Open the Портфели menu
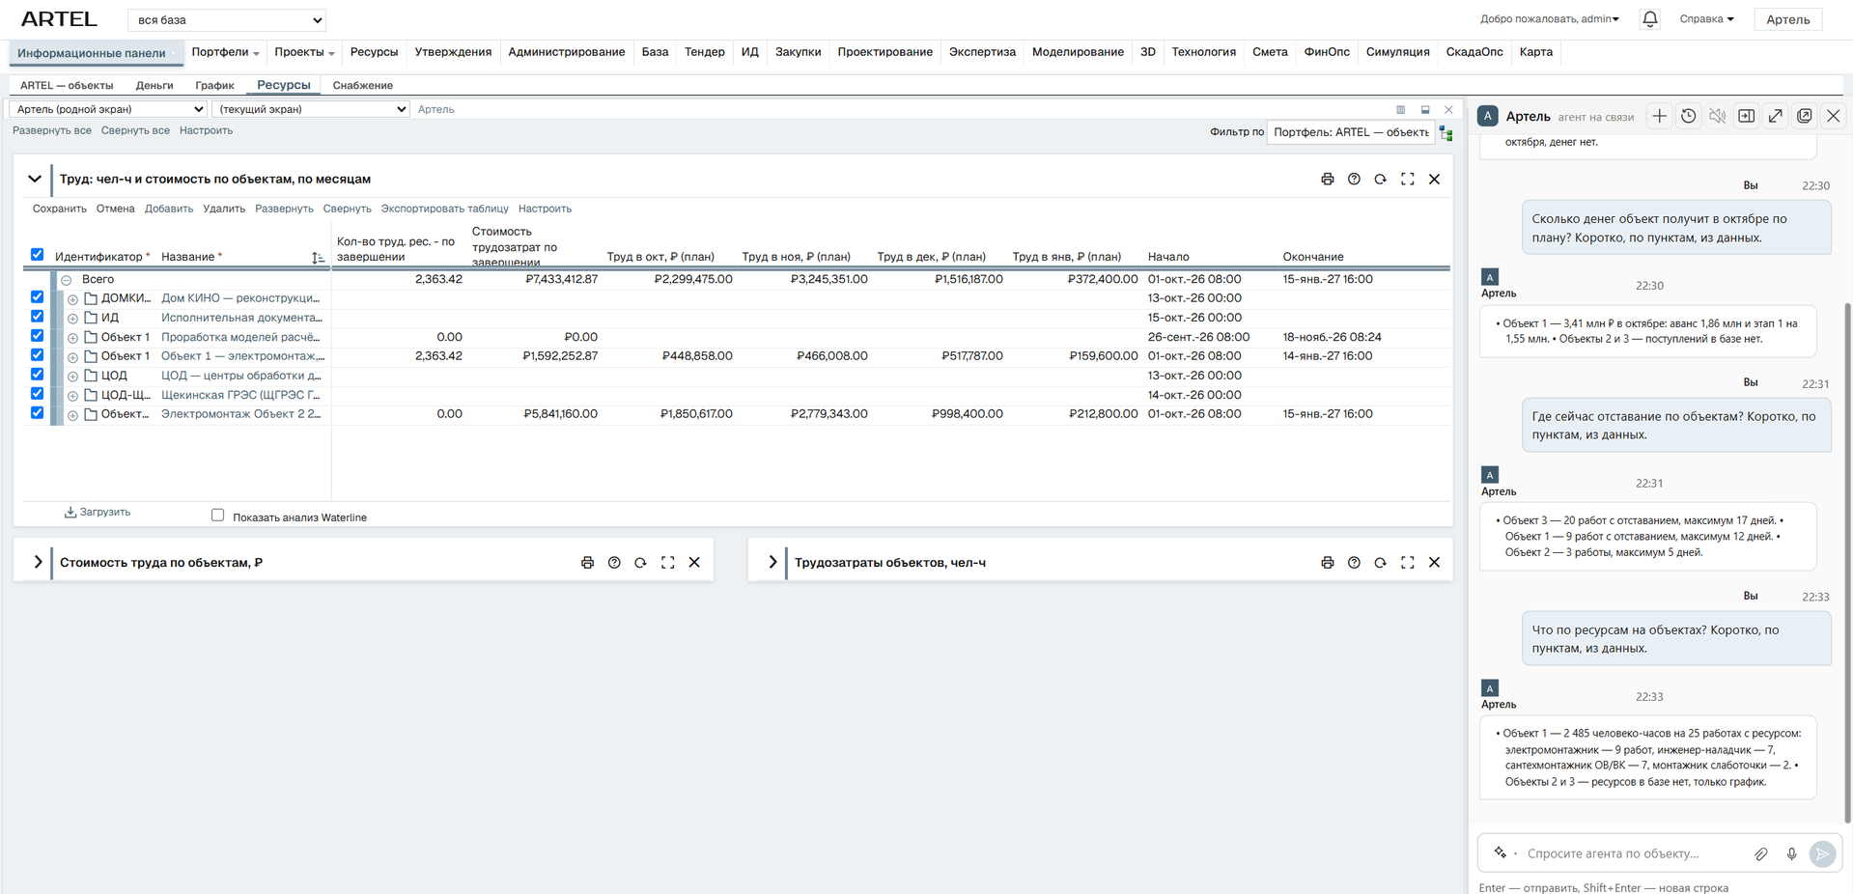This screenshot has height=894, width=1853. point(225,52)
